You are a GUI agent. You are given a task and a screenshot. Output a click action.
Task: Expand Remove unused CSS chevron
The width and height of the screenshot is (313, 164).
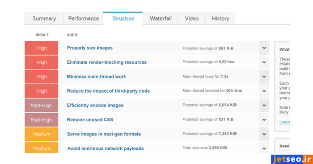pyautogui.click(x=264, y=119)
